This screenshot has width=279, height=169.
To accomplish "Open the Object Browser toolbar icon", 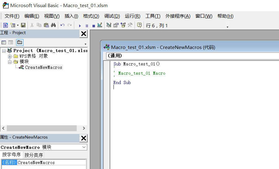I will pos(123,25).
